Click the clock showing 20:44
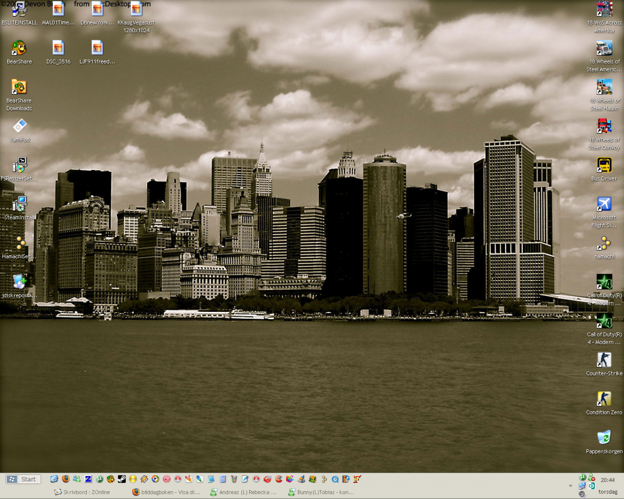624x499 pixels. pos(607,480)
